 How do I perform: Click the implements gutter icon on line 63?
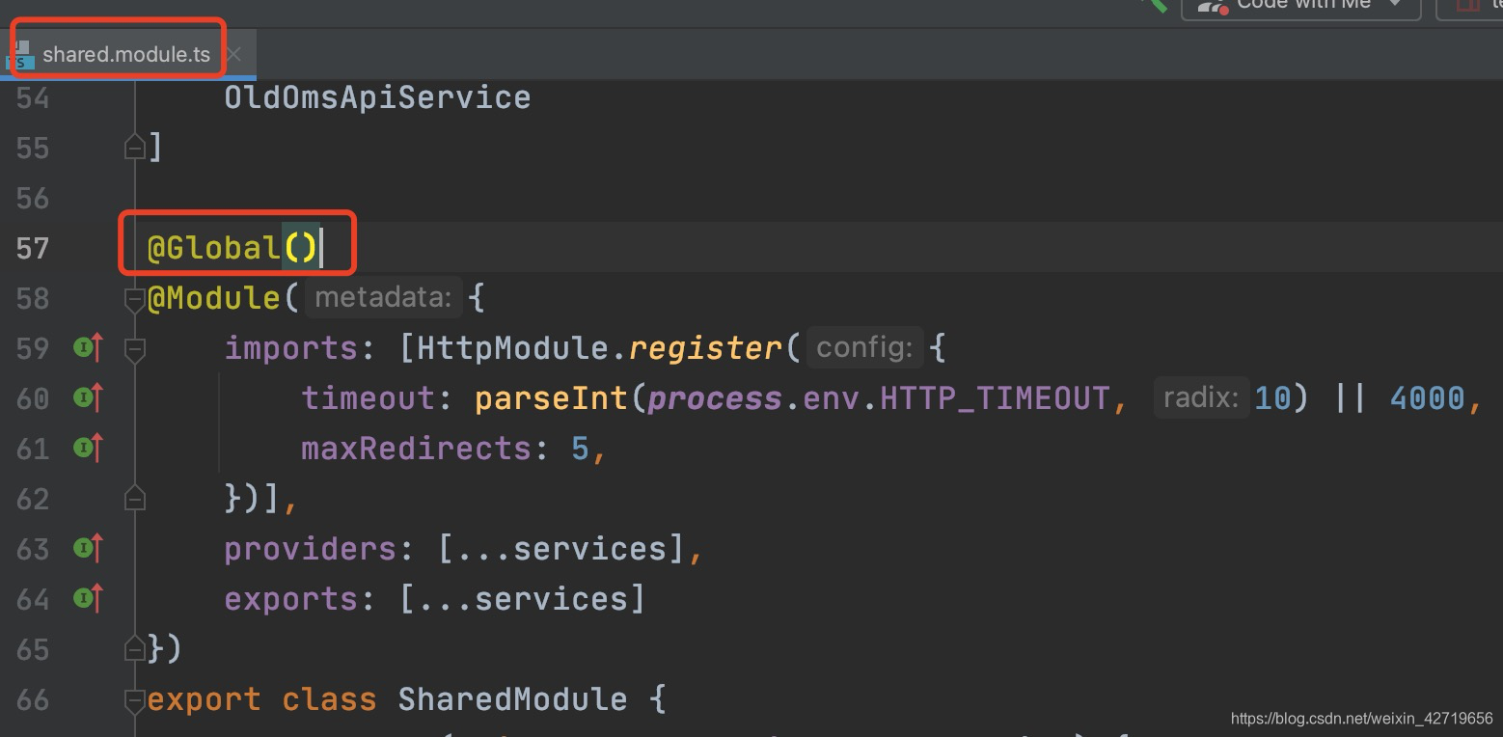pyautogui.click(x=89, y=548)
